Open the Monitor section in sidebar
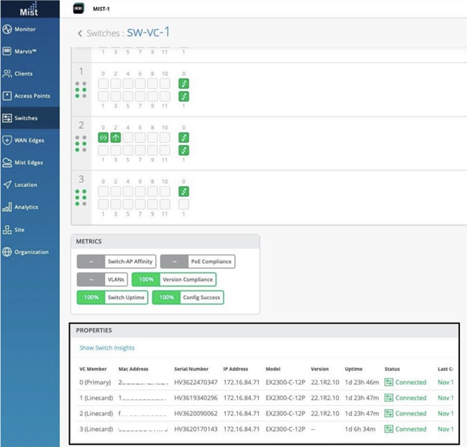Viewport: 467px width, 447px height. click(30, 29)
